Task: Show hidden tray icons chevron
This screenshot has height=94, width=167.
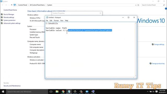Action: 148,92
